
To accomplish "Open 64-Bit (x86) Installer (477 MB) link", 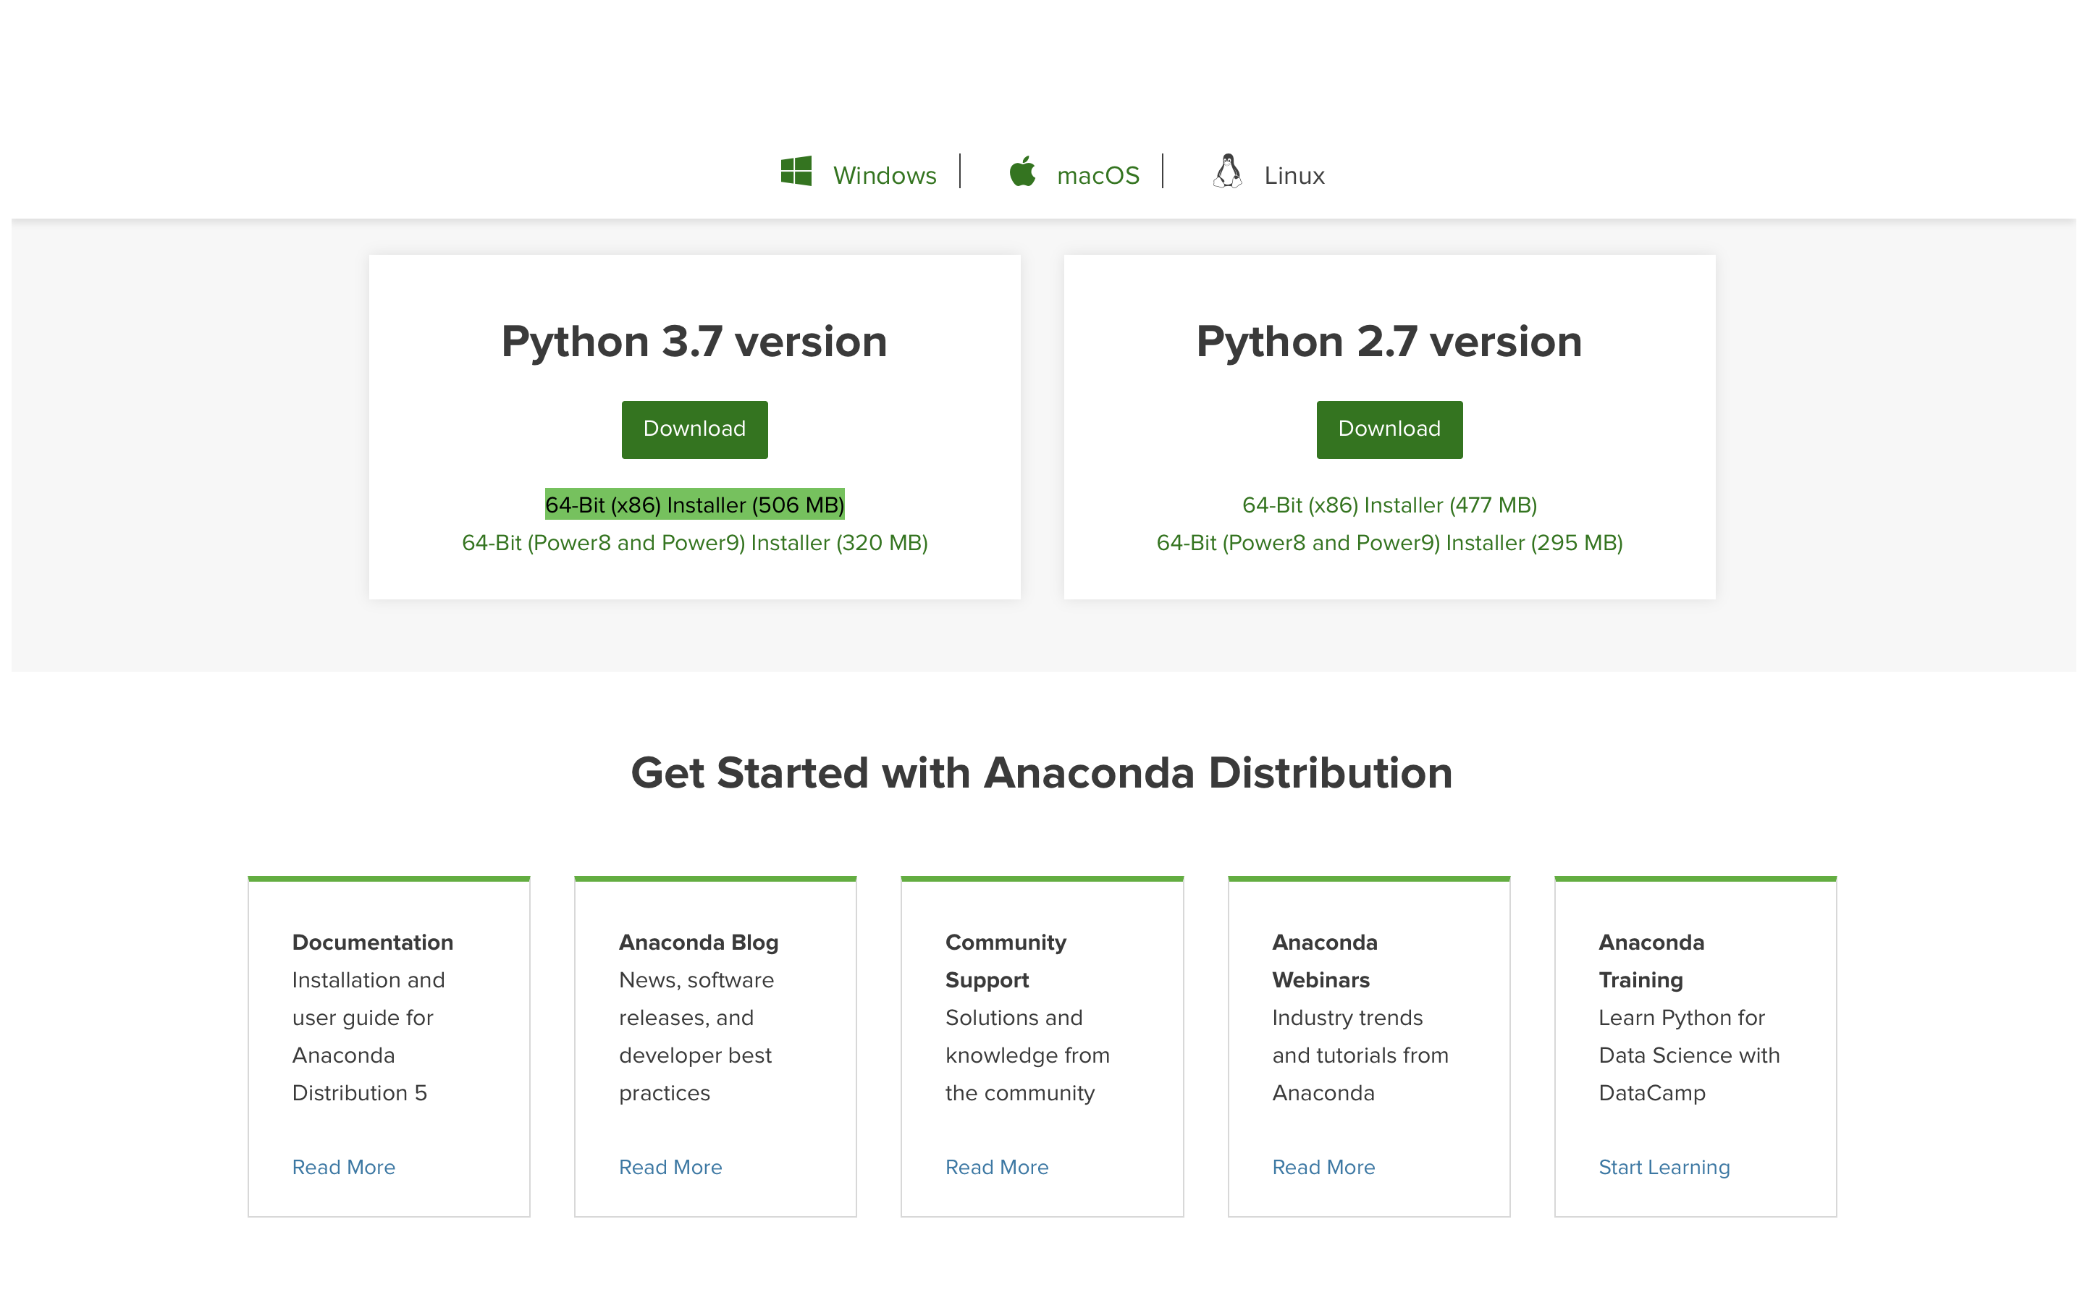I will click(1389, 505).
